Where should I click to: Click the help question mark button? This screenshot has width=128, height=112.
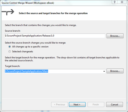pyautogui.click(x=115, y=2)
